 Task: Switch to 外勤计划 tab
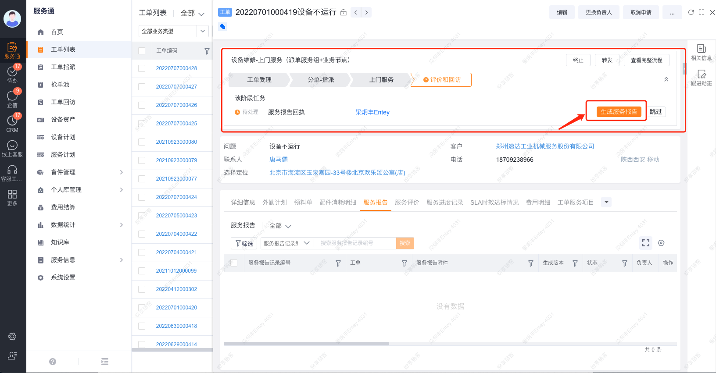point(275,202)
